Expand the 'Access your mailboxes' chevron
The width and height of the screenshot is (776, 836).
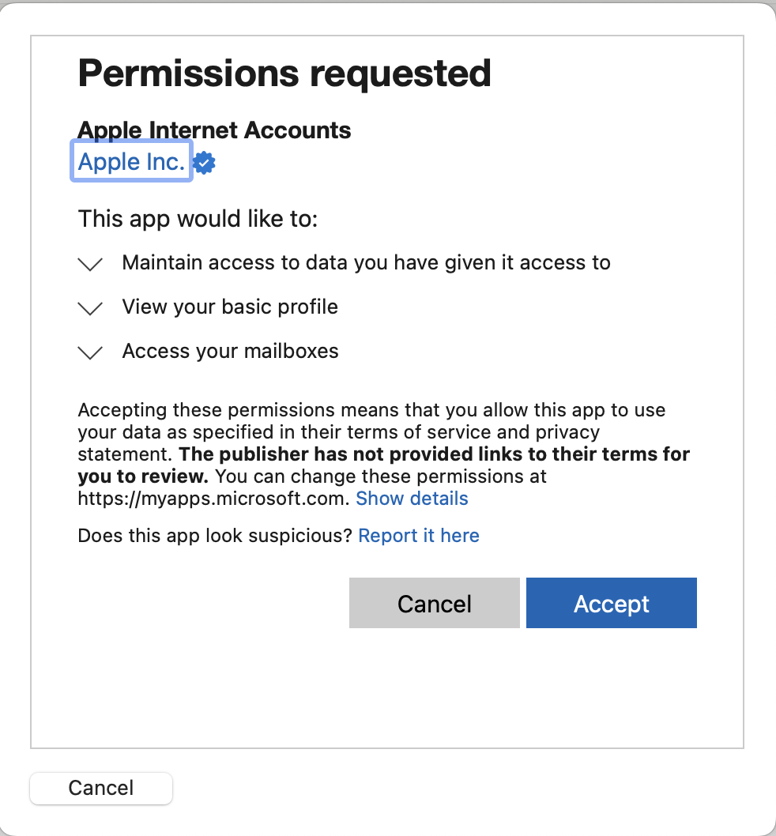click(92, 352)
